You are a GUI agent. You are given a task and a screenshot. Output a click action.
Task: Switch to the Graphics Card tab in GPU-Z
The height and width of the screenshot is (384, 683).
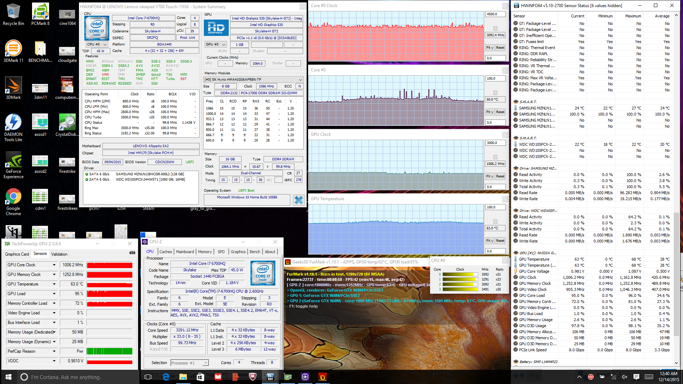point(17,254)
